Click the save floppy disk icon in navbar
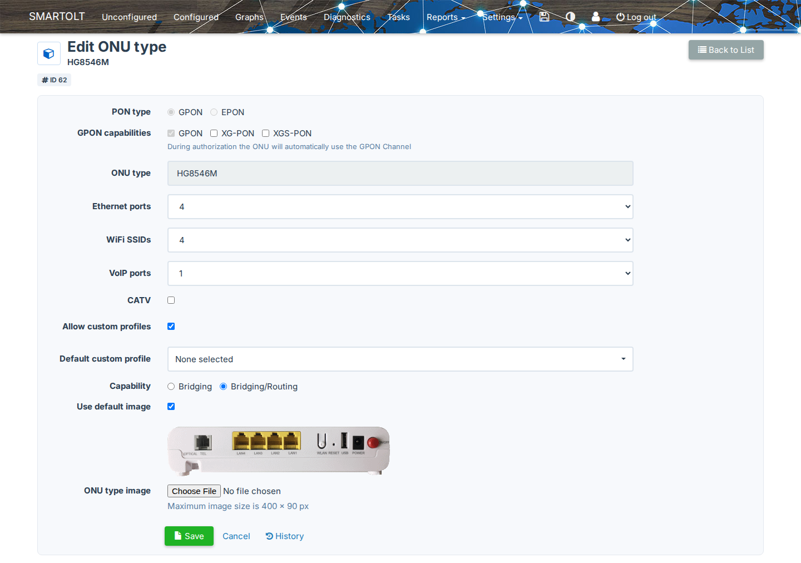The image size is (801, 563). pos(544,17)
